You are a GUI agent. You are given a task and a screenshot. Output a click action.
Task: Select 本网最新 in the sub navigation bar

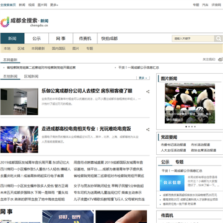(38, 48)
